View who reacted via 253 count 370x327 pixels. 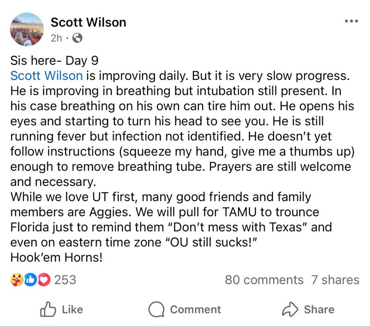point(65,279)
